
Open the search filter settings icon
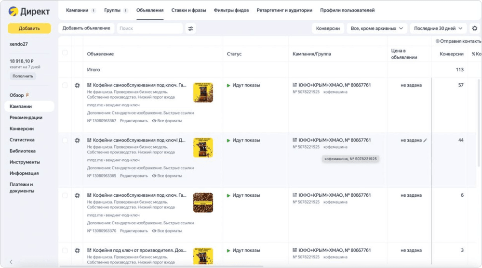tap(190, 28)
